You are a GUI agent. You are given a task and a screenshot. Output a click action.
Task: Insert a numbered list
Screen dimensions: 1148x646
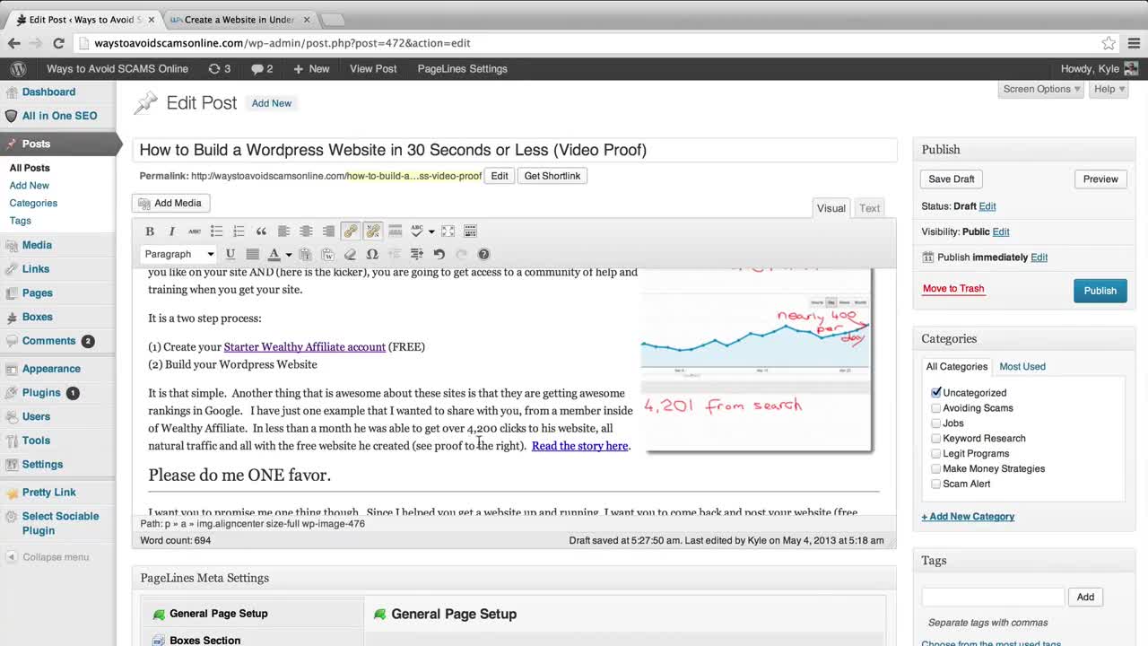pos(239,231)
